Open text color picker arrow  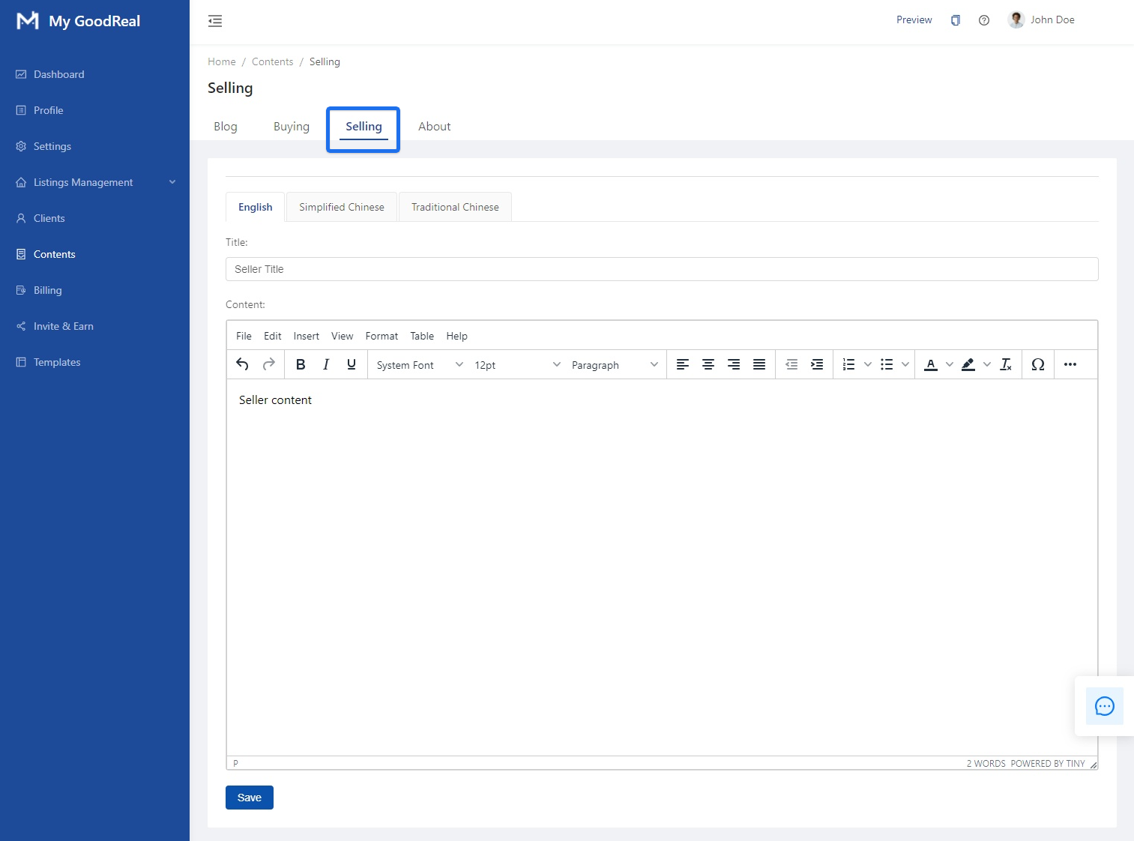pyautogui.click(x=950, y=364)
